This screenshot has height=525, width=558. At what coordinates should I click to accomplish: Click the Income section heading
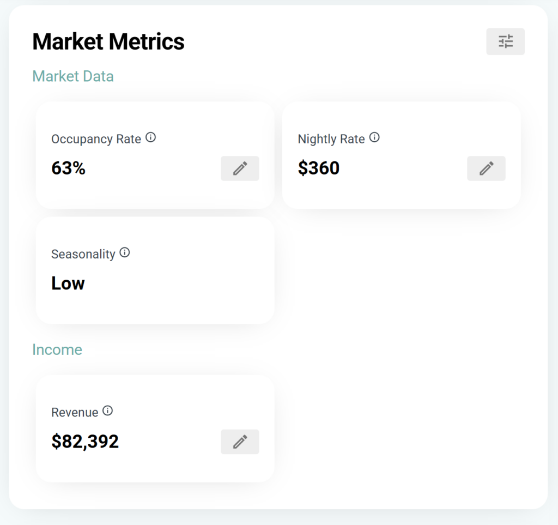point(57,349)
